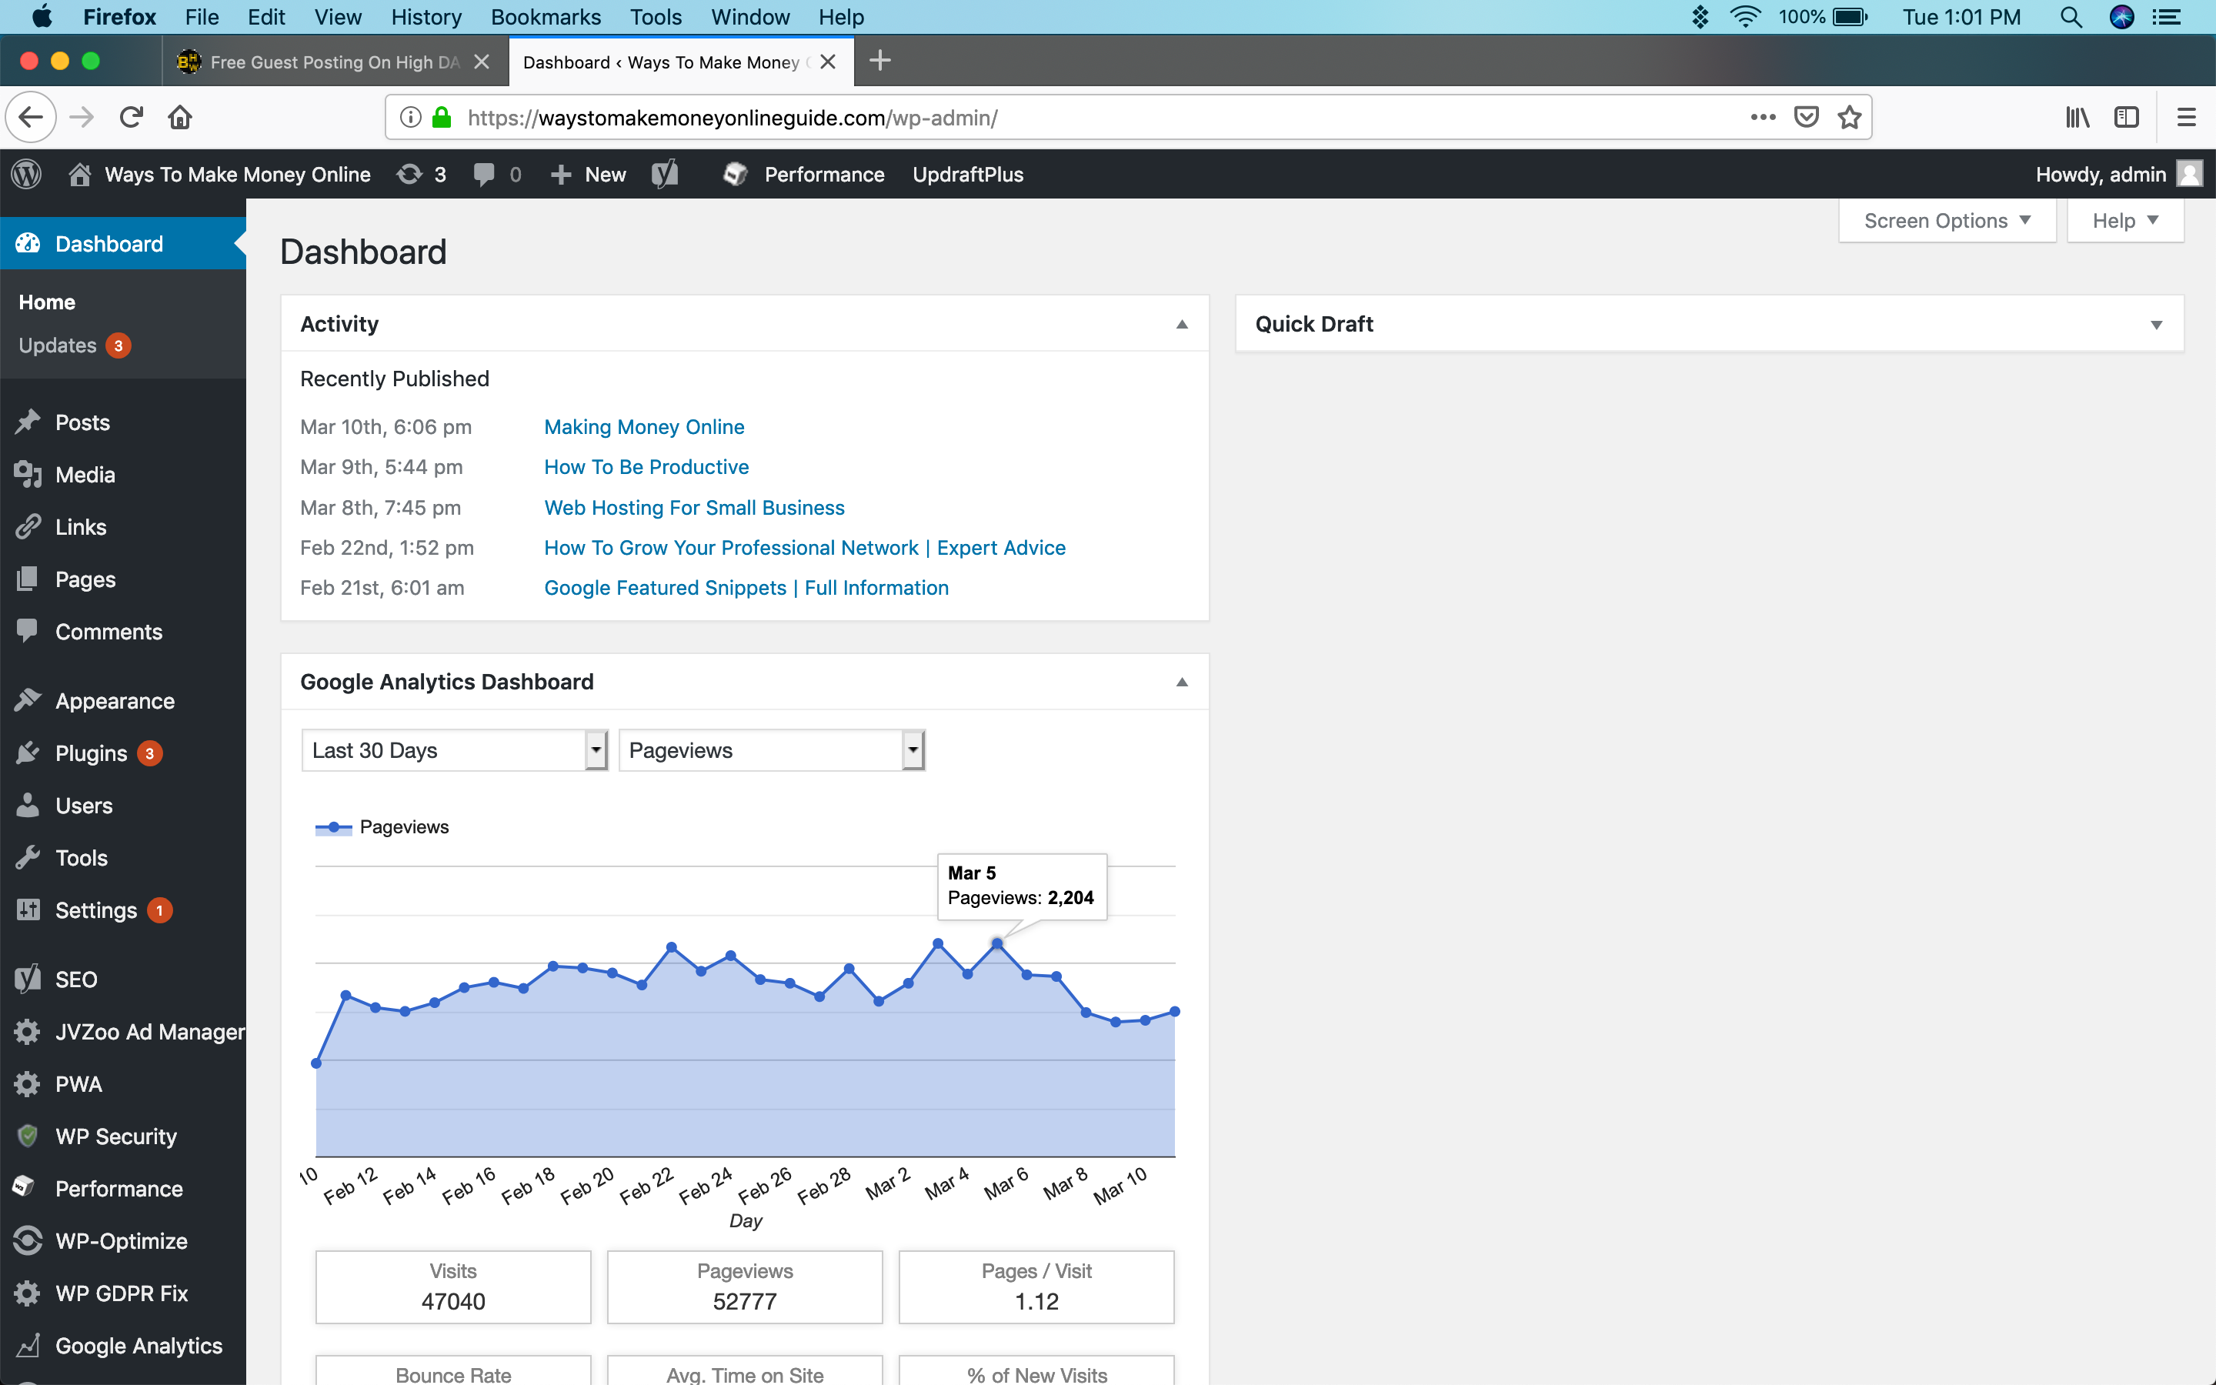Visit Ways To Make Money Online site link

221,174
